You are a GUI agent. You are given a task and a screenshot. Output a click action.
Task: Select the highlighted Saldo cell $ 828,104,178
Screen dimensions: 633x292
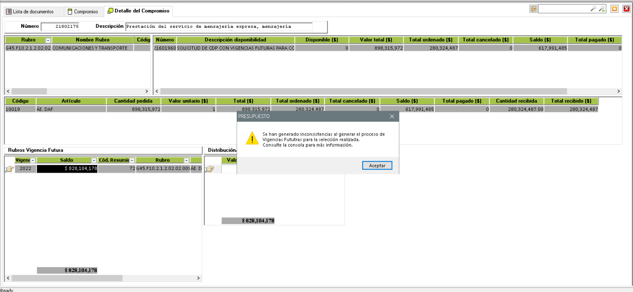pos(67,169)
